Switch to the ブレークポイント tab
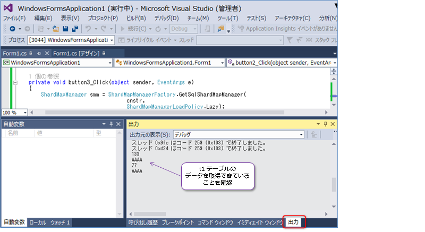This screenshot has height=232, width=425. (x=178, y=222)
